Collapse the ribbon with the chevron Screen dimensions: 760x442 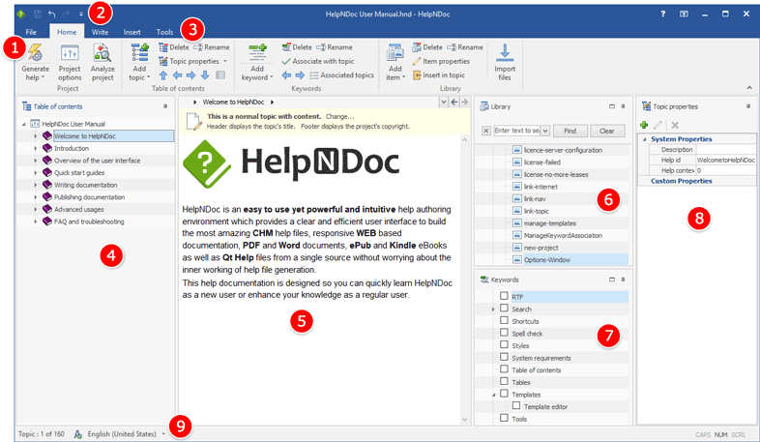749,88
